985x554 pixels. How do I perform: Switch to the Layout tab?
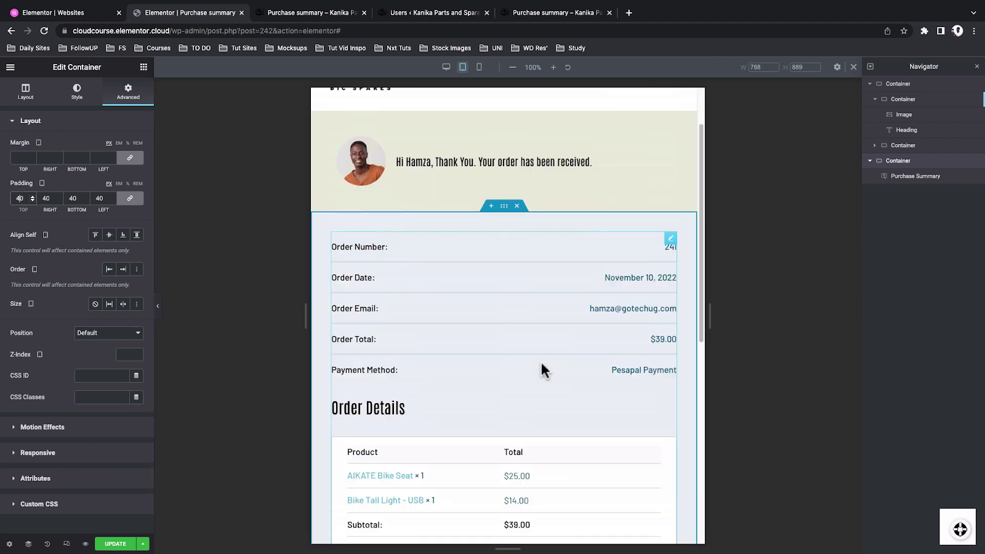point(26,92)
